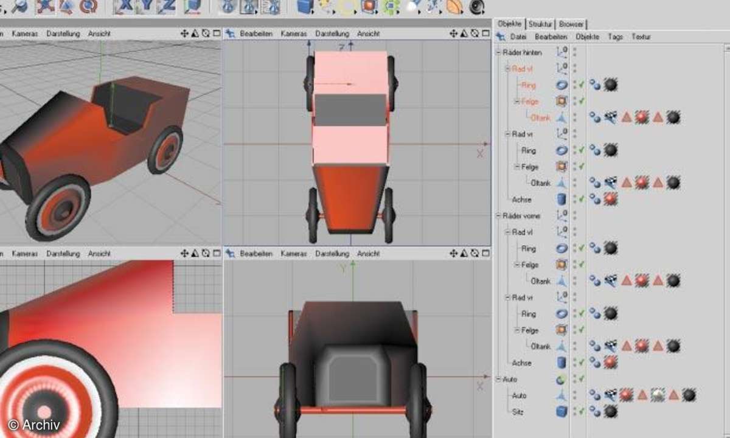Viewport: 730px width, 438px height.
Task: Click the red material tag on Achse under Räder hinten
Action: [x=610, y=199]
